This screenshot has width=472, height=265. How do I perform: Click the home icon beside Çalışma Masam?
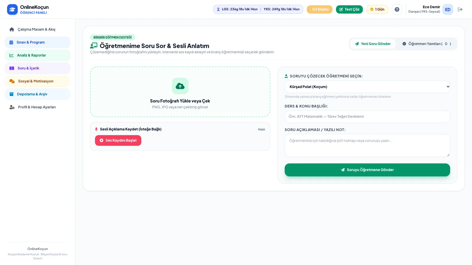[x=12, y=29]
